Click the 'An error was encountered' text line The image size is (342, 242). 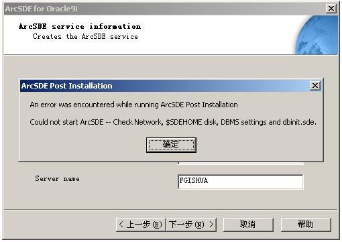click(133, 105)
